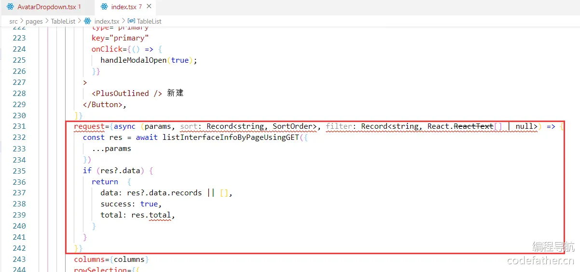Click the return keyword on line 236

(105, 182)
